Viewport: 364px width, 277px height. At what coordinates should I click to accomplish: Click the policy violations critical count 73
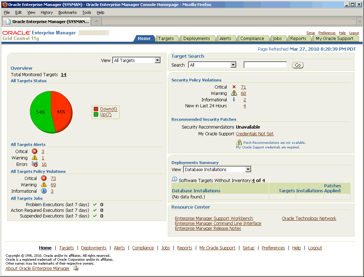pyautogui.click(x=53, y=178)
